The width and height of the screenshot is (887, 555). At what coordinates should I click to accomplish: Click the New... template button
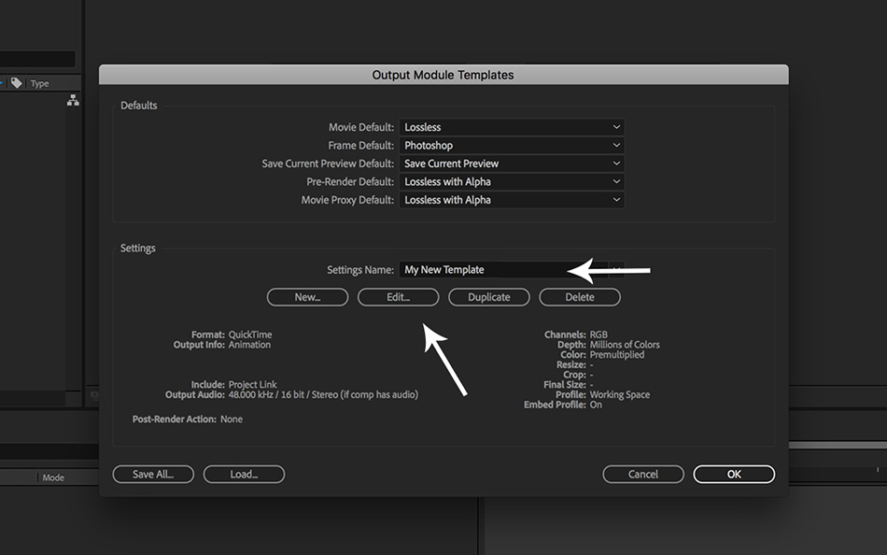coord(307,297)
